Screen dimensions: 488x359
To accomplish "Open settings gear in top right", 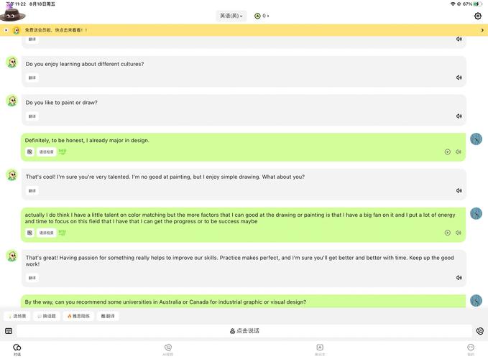I will pyautogui.click(x=478, y=16).
